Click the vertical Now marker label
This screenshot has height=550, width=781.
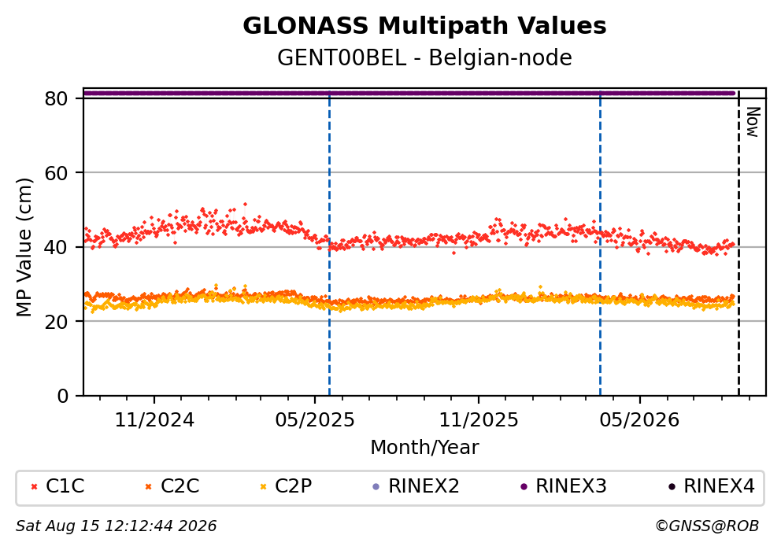click(753, 123)
